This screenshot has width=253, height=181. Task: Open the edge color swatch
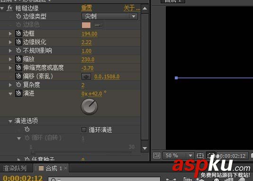click(x=86, y=25)
